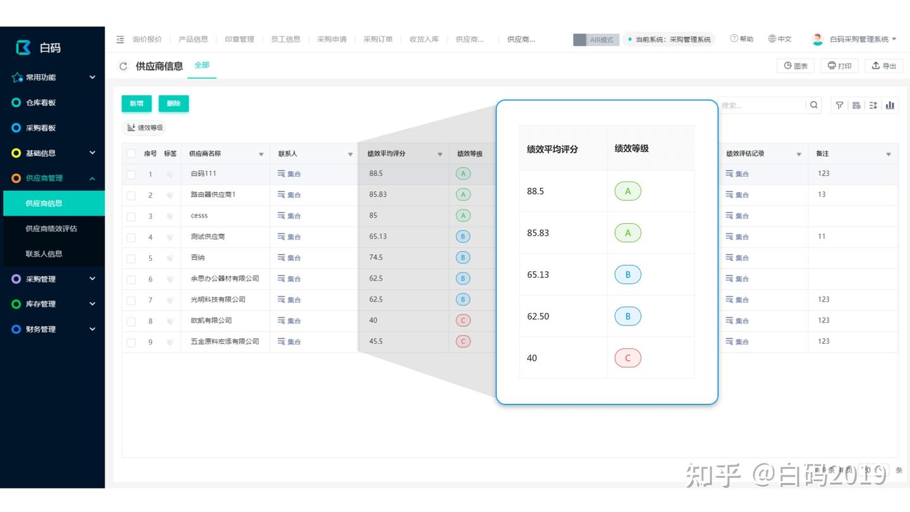The width and height of the screenshot is (910, 512).
Task: Click the 新增 button to add supplier
Action: click(136, 103)
